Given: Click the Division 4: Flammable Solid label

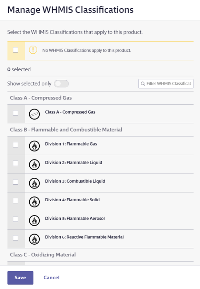Looking at the screenshot, I should coord(72,200).
